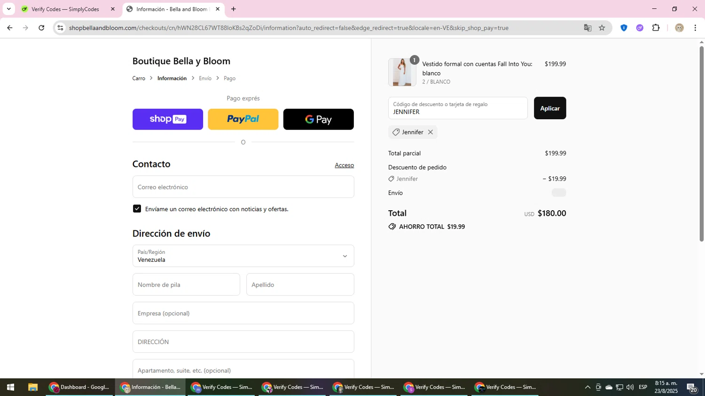Click the Boutique Bella y Bloom heading
The width and height of the screenshot is (705, 396).
click(x=181, y=61)
